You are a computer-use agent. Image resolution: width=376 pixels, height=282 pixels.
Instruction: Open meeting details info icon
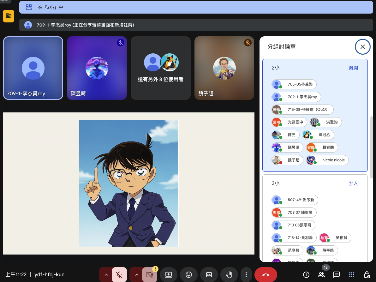pyautogui.click(x=306, y=274)
